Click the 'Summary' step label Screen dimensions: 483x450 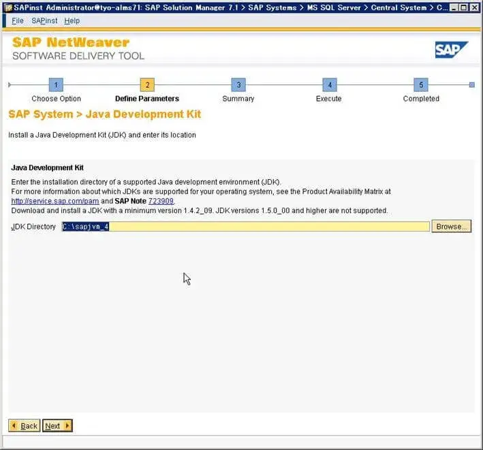(238, 99)
